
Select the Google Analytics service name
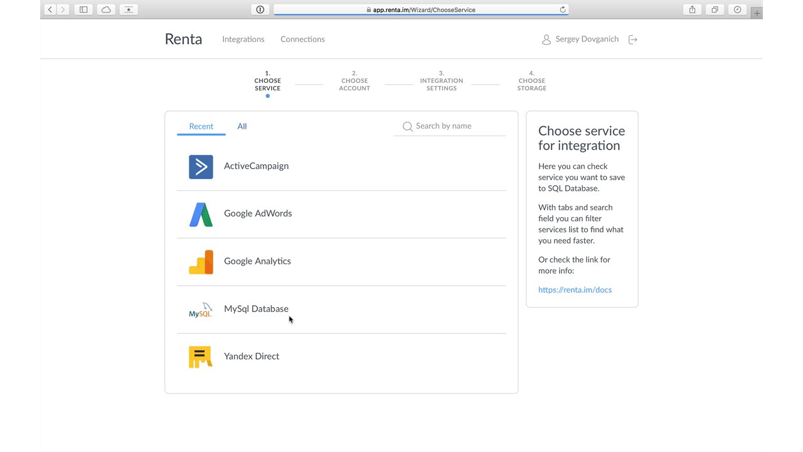coord(257,262)
